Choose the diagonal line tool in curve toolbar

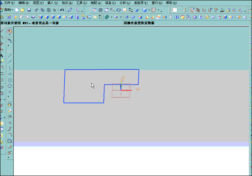point(10,56)
